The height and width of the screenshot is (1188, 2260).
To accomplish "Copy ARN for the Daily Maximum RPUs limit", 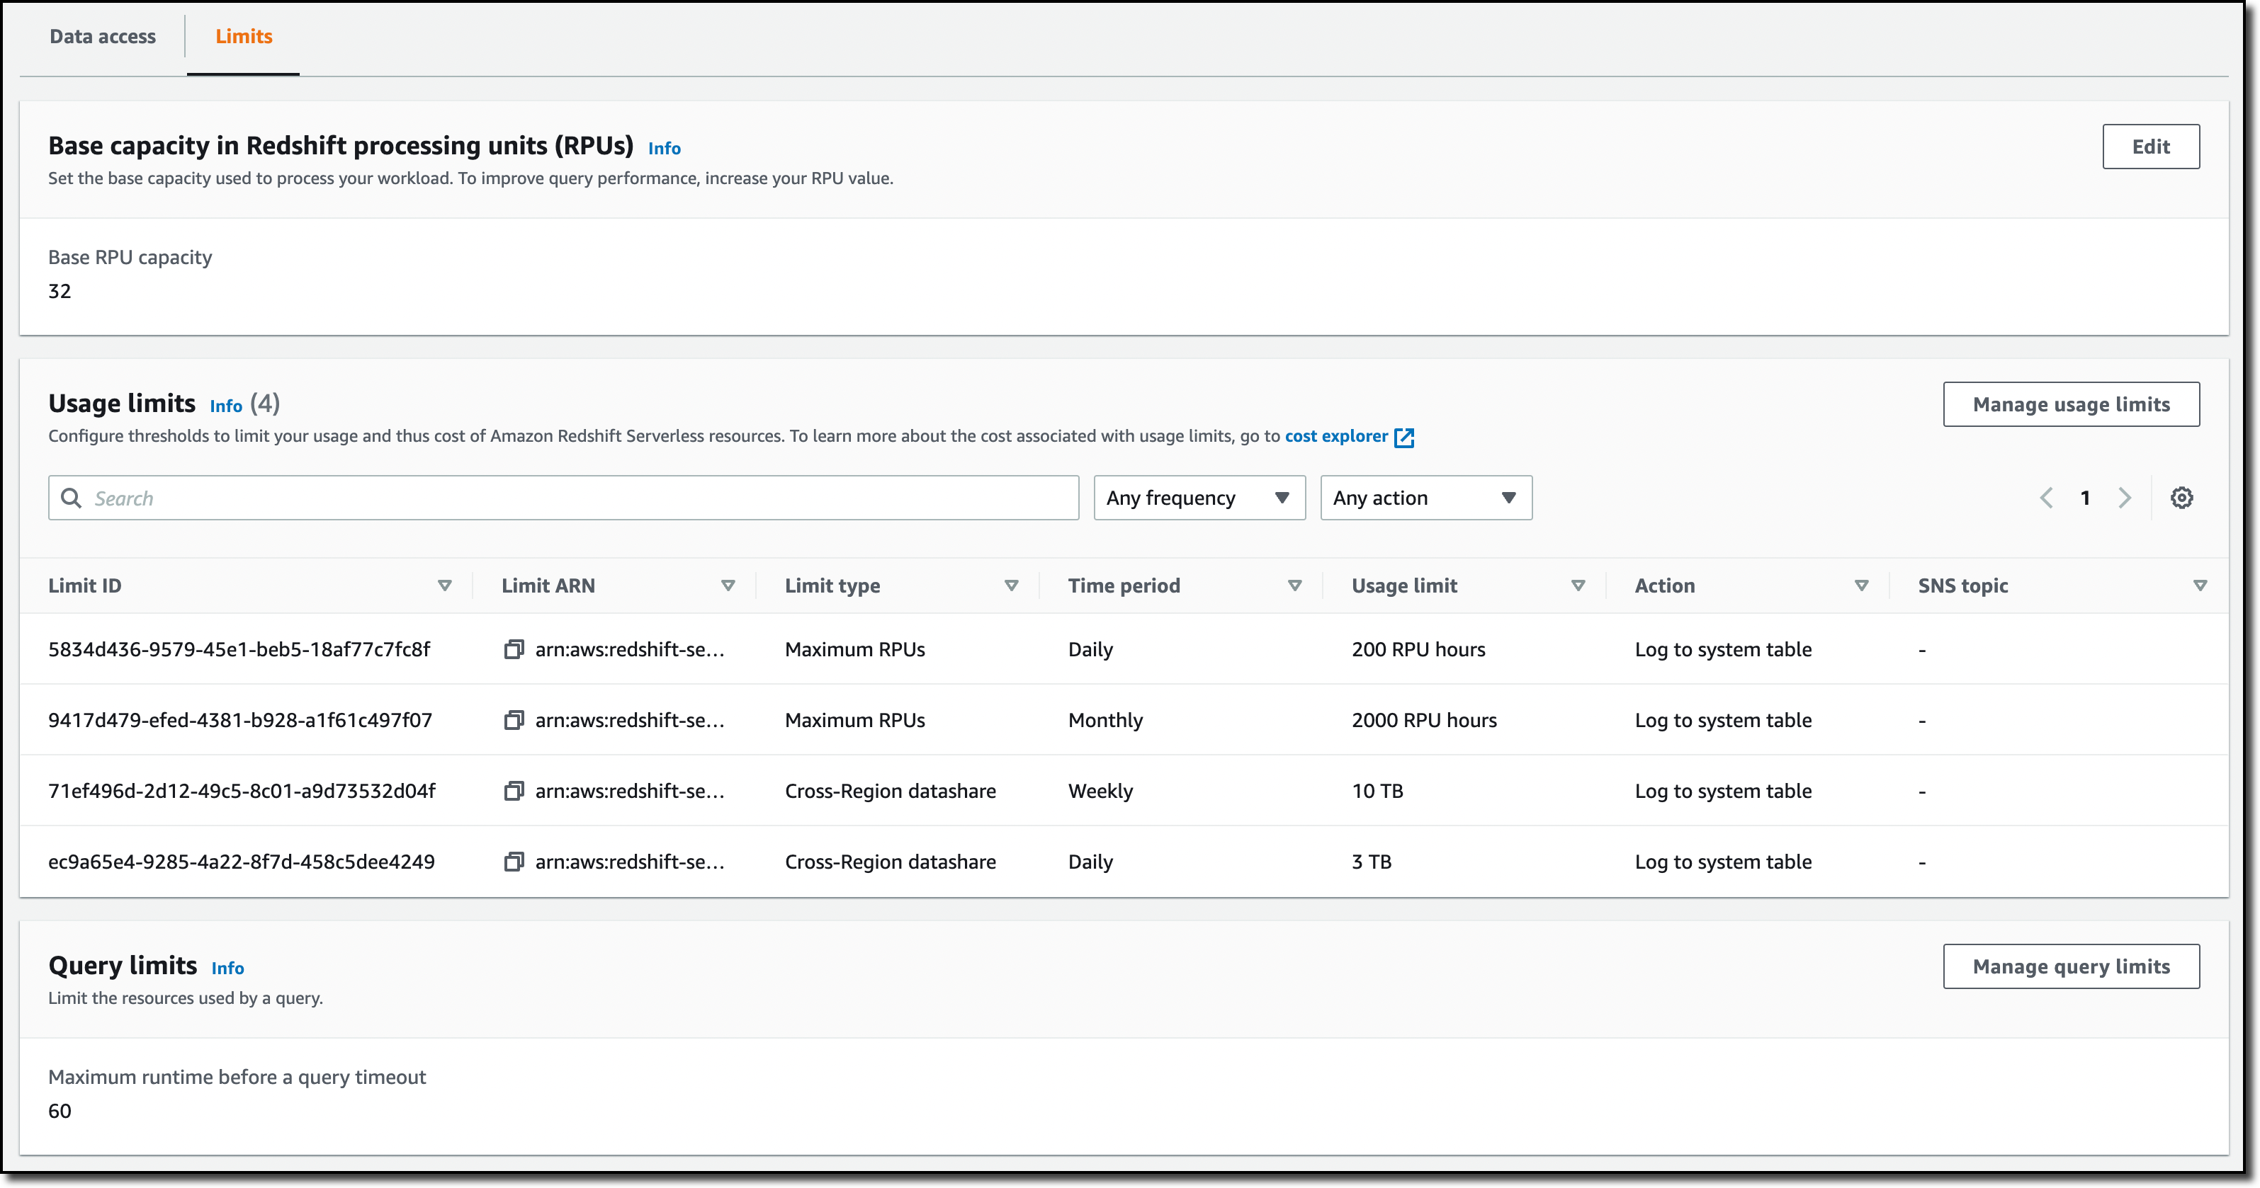I will 514,650.
